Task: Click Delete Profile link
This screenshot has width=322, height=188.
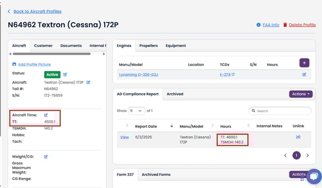Action: point(302,25)
